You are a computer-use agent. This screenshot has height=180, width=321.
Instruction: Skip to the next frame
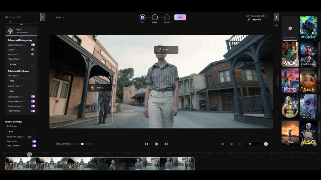click(166, 144)
